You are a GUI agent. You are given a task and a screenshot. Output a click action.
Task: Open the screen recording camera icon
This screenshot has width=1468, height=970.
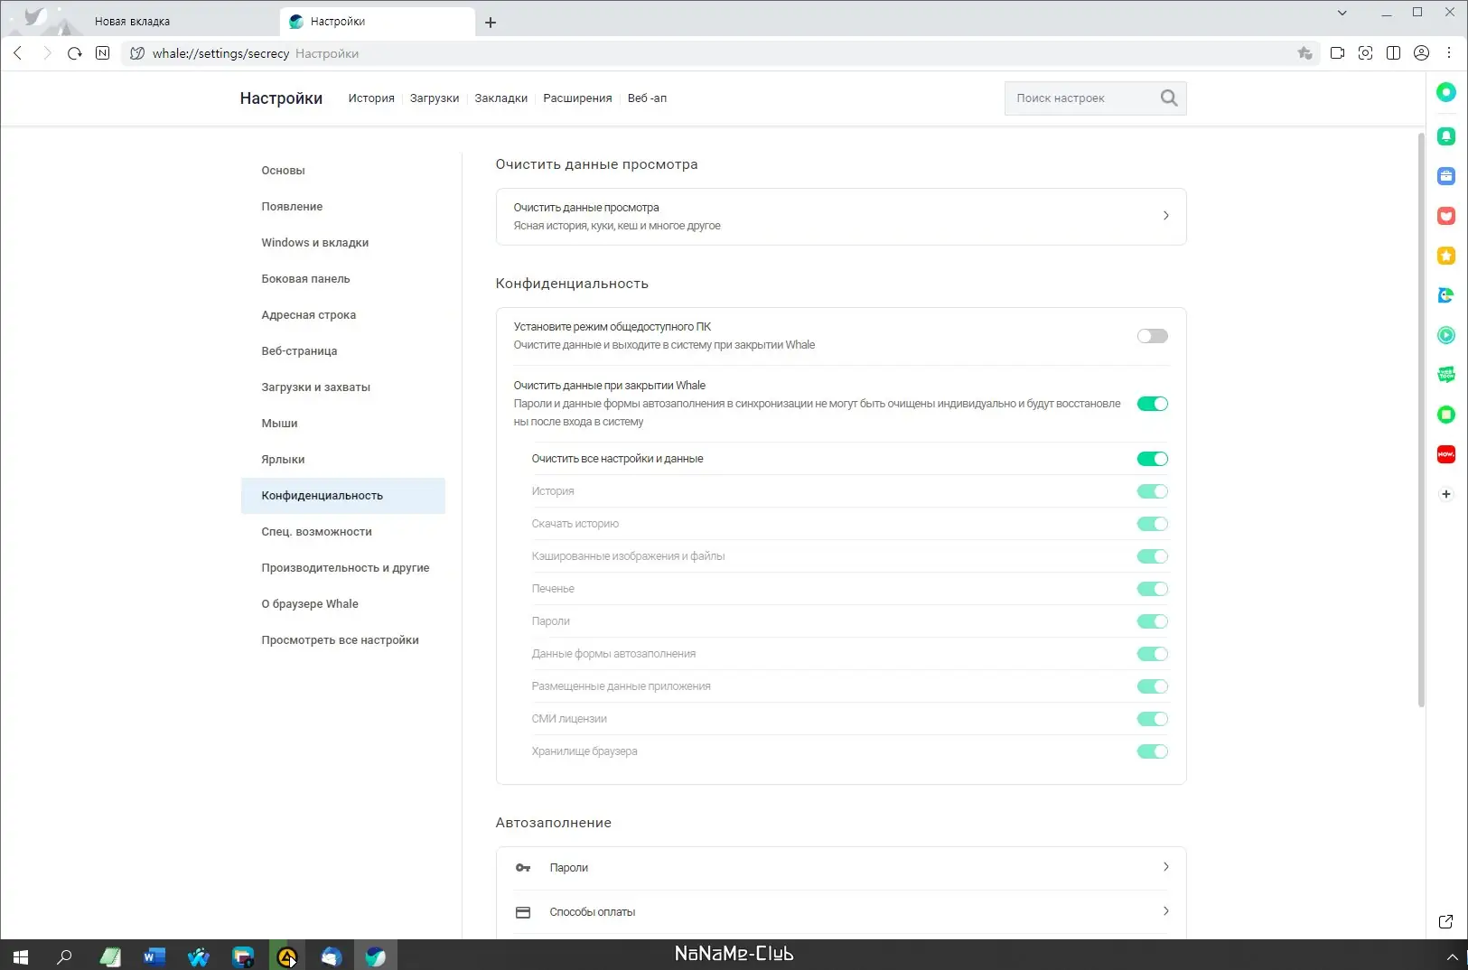pos(1338,53)
